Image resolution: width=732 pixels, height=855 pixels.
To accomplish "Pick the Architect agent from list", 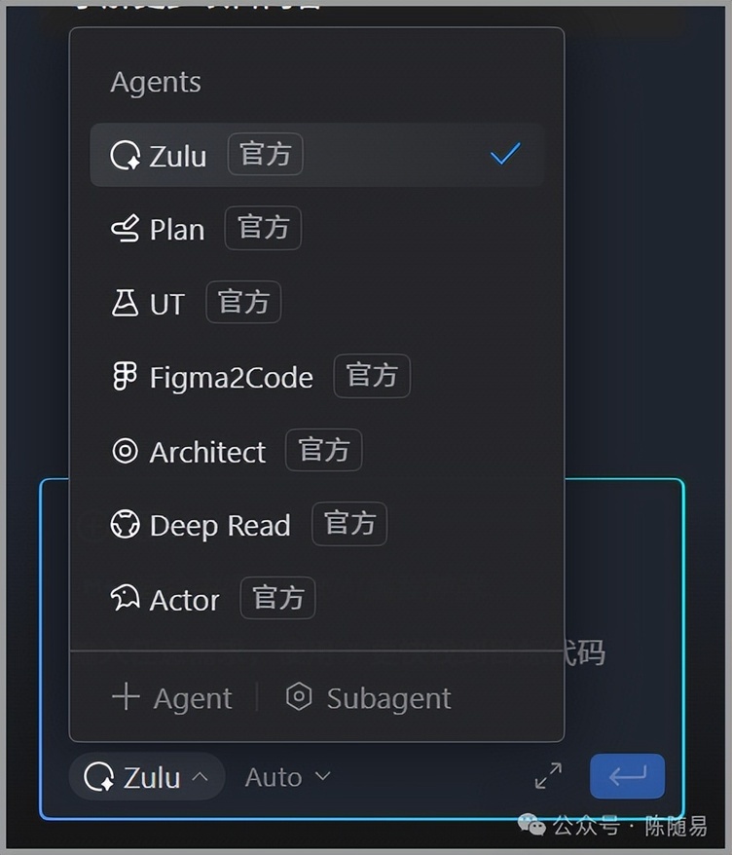I will point(207,452).
